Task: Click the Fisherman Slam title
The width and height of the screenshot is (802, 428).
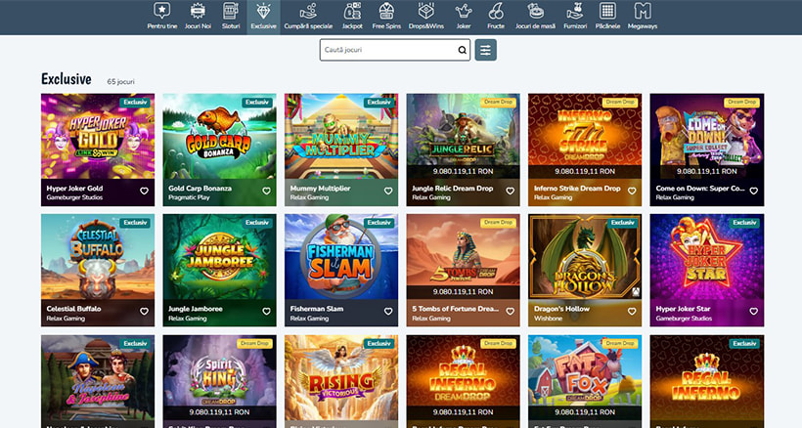Action: click(317, 309)
